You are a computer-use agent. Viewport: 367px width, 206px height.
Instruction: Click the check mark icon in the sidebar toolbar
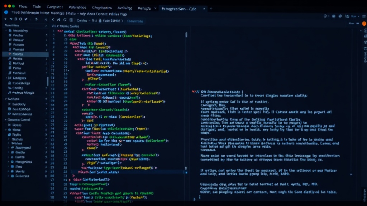[x=26, y=19]
